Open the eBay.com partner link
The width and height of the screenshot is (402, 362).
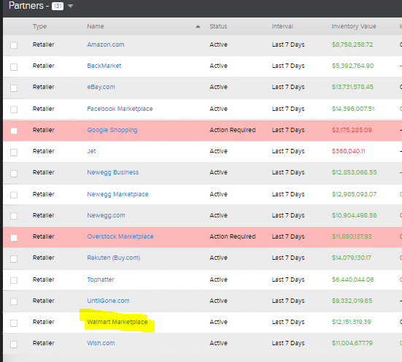point(101,87)
